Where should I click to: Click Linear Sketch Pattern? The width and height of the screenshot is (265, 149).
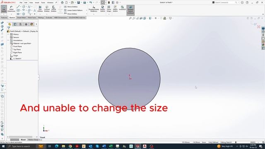pyautogui.click(x=73, y=10)
